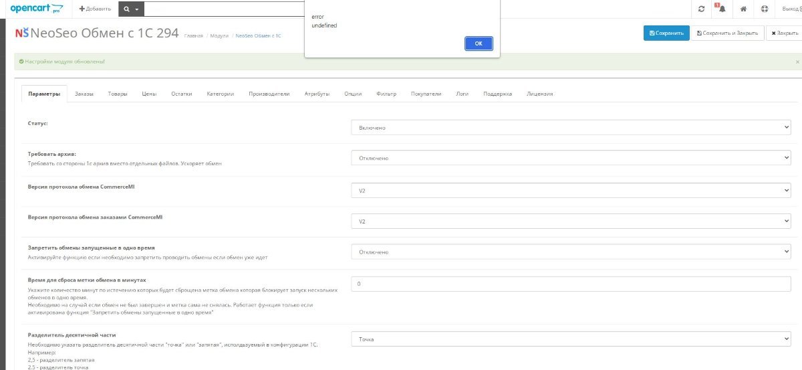The height and width of the screenshot is (370, 802).
Task: Log out via Выход link
Action: click(791, 9)
